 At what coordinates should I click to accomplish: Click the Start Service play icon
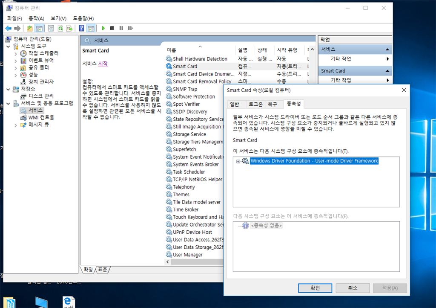(x=103, y=28)
